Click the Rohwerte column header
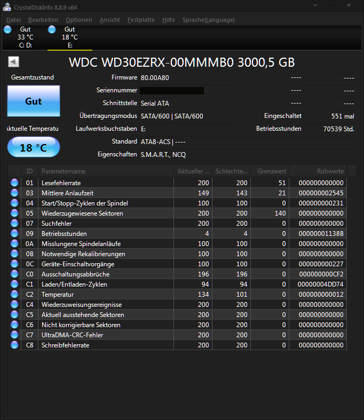This screenshot has height=420, width=364. point(318,171)
